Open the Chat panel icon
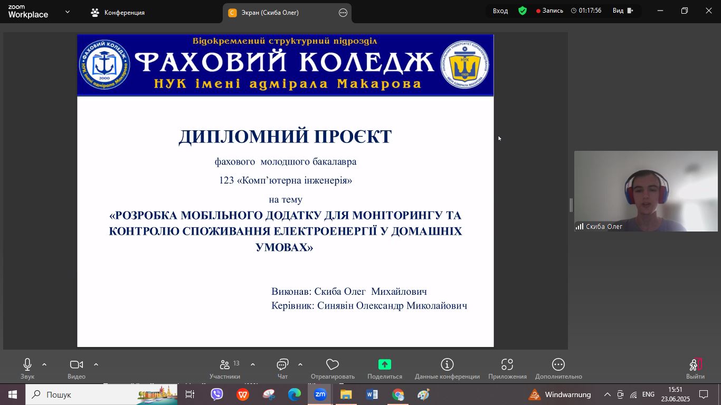The width and height of the screenshot is (721, 405). pos(282,364)
